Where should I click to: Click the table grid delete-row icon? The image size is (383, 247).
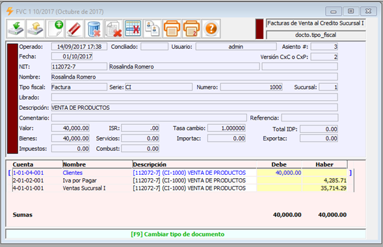tap(133, 29)
